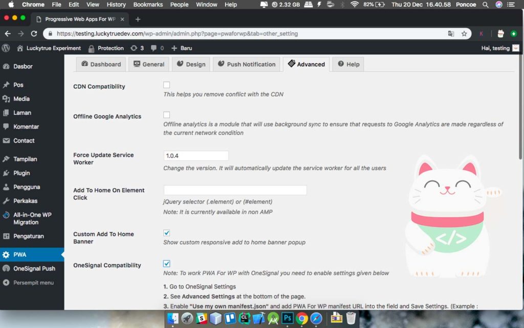Click the Wi-Fi icon in menu bar
524x328 pixels.
point(355,4)
